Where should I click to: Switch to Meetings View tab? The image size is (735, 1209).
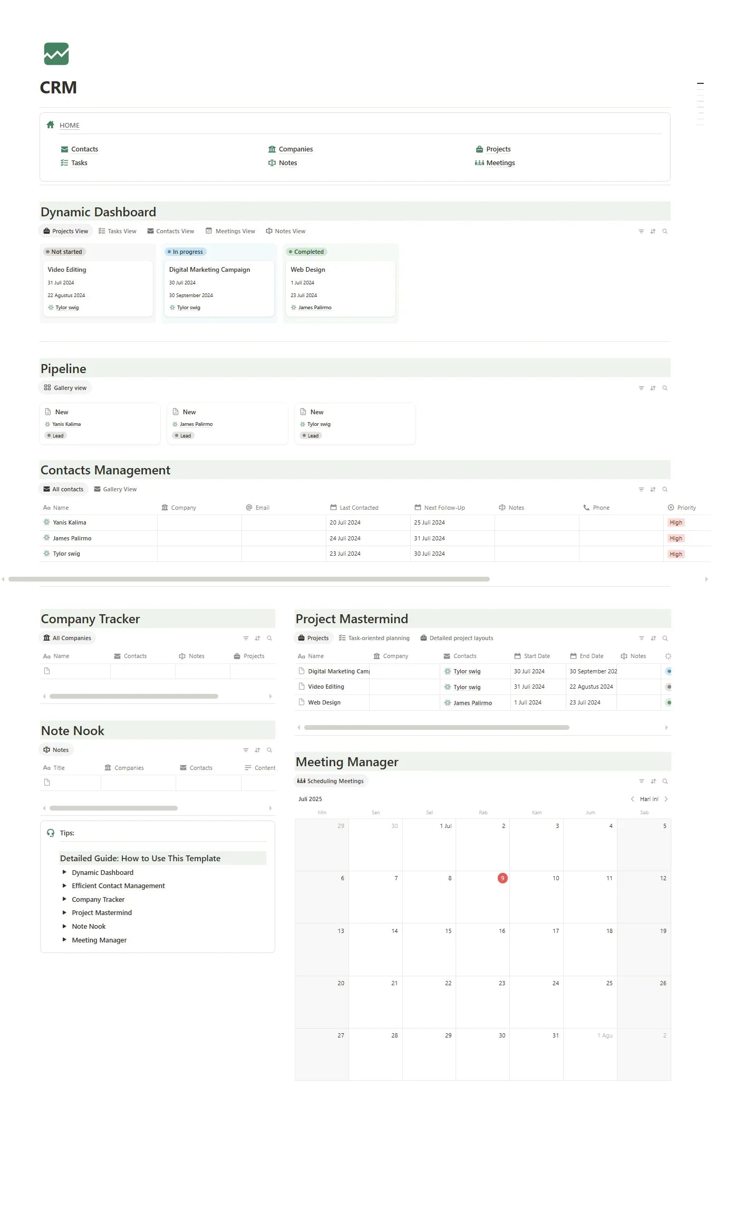[230, 231]
